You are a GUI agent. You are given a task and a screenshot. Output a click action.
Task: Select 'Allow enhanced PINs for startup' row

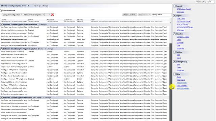click(84, 51)
